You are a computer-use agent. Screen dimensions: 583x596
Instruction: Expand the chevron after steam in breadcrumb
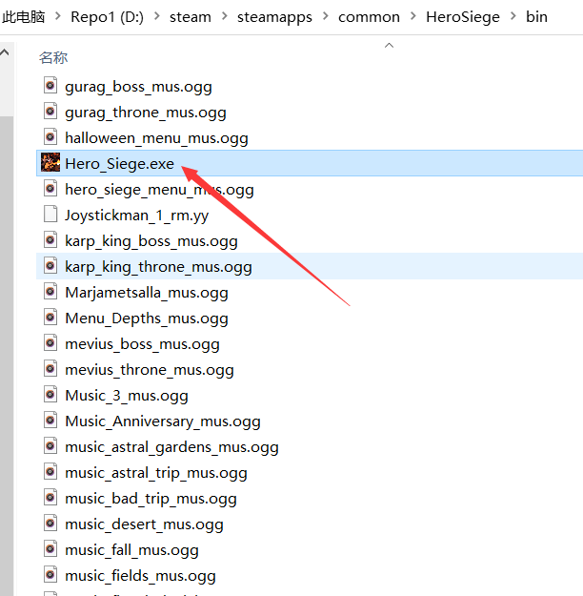coord(224,16)
